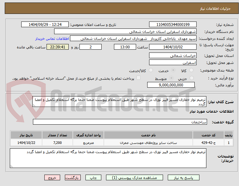Click the deadline hour field 13:00
Viewport: 239px width, 186px height.
click(125, 47)
